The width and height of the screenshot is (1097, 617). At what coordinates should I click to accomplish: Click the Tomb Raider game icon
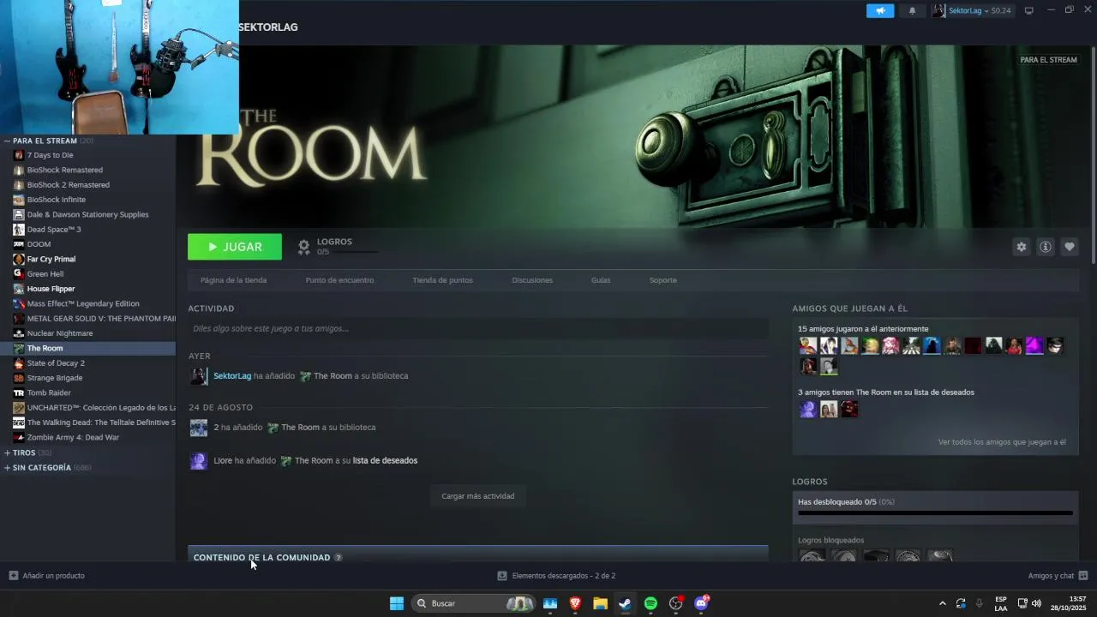click(x=19, y=392)
